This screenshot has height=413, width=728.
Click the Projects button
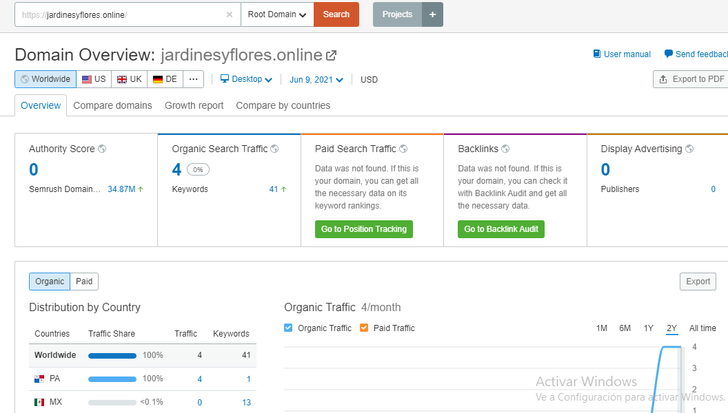[397, 14]
